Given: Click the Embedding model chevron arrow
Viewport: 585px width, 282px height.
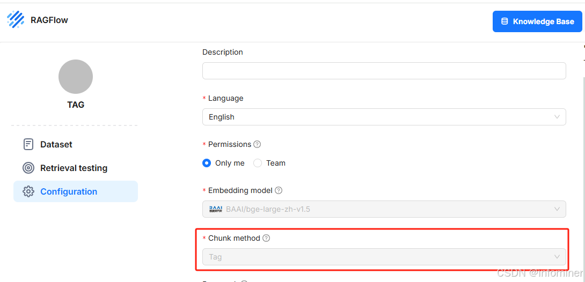Looking at the screenshot, I should [557, 210].
